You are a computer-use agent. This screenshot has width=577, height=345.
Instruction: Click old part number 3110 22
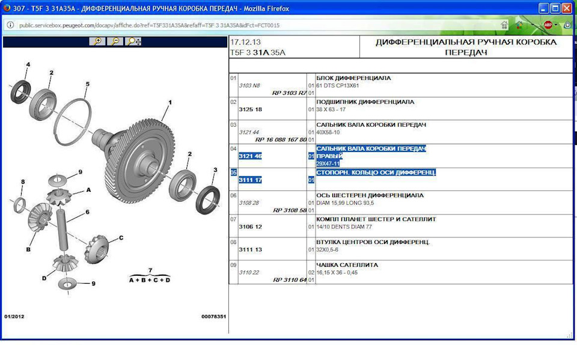[249, 272]
